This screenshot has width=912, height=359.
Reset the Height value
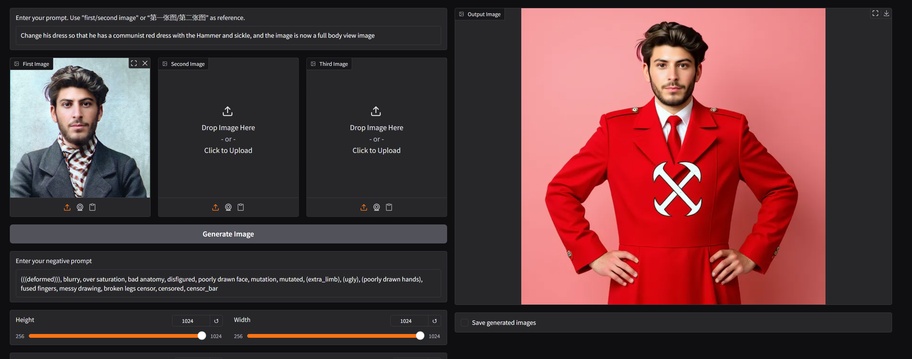[x=216, y=321]
